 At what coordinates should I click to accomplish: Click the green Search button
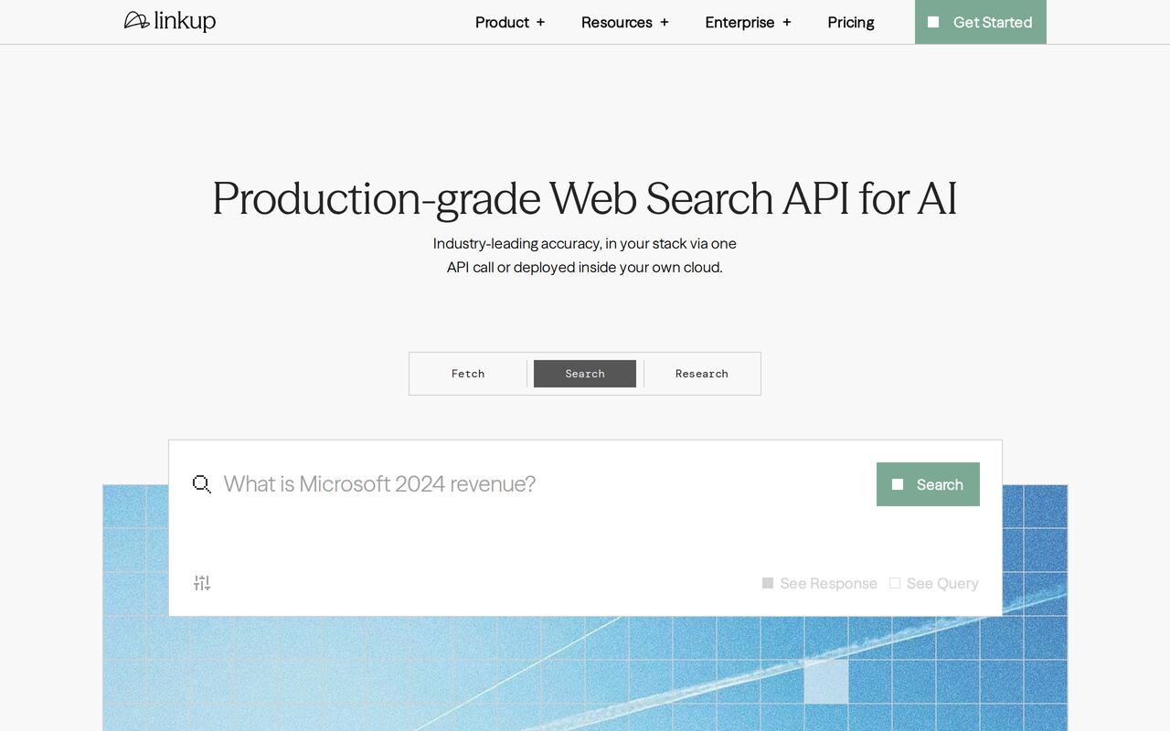(x=928, y=484)
